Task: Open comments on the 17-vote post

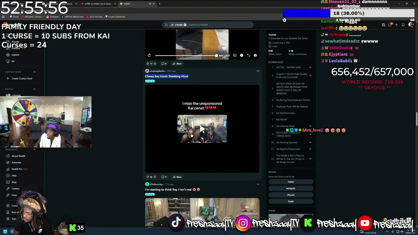Action: pos(164,64)
